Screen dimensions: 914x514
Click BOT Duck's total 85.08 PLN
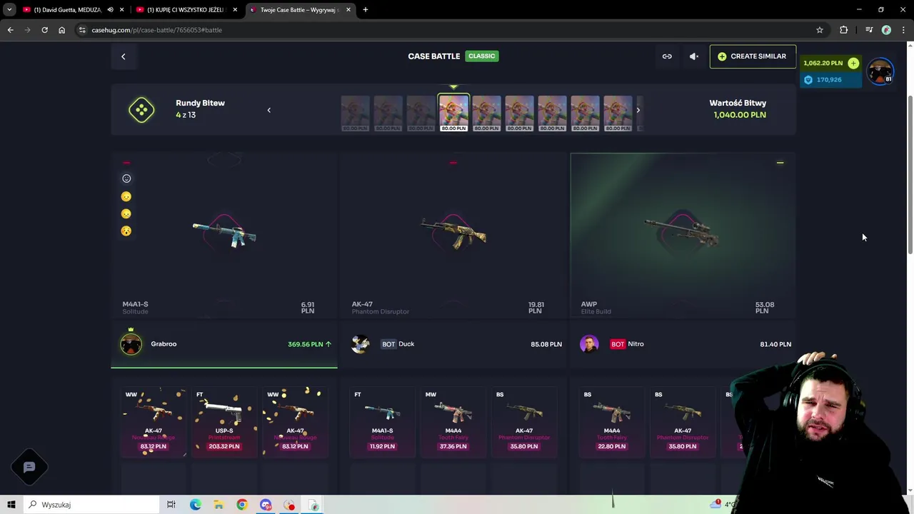pyautogui.click(x=546, y=344)
